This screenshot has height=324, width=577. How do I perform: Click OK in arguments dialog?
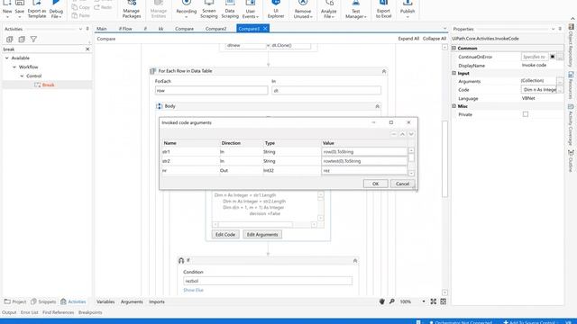pyautogui.click(x=375, y=184)
